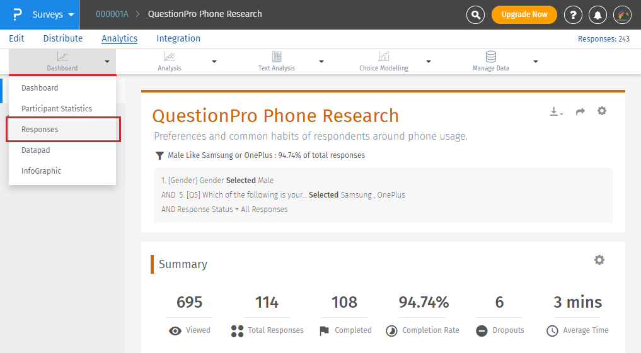Click the 6 Dropouts value

coord(500,303)
